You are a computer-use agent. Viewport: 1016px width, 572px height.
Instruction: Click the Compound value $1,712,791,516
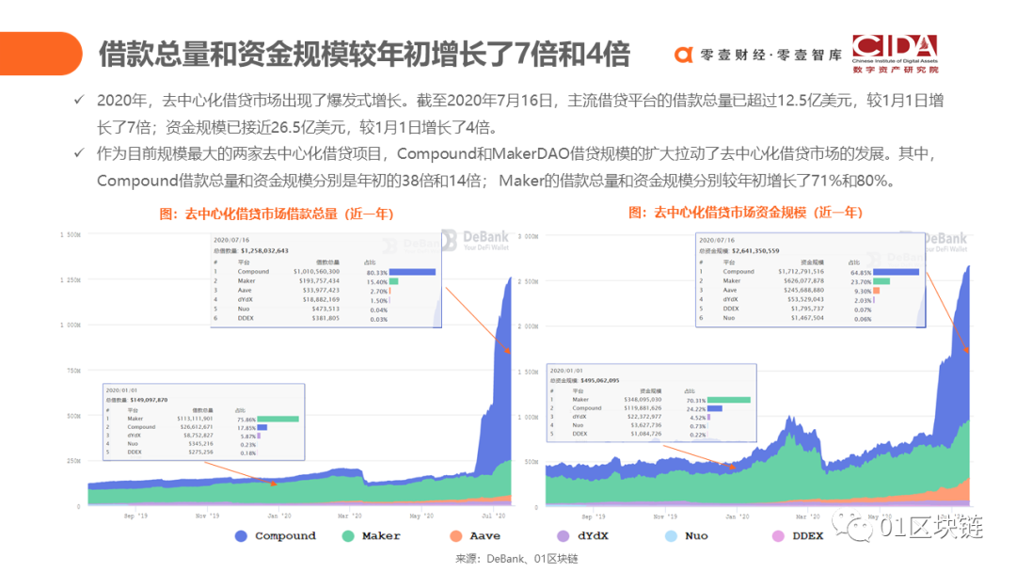click(x=801, y=272)
